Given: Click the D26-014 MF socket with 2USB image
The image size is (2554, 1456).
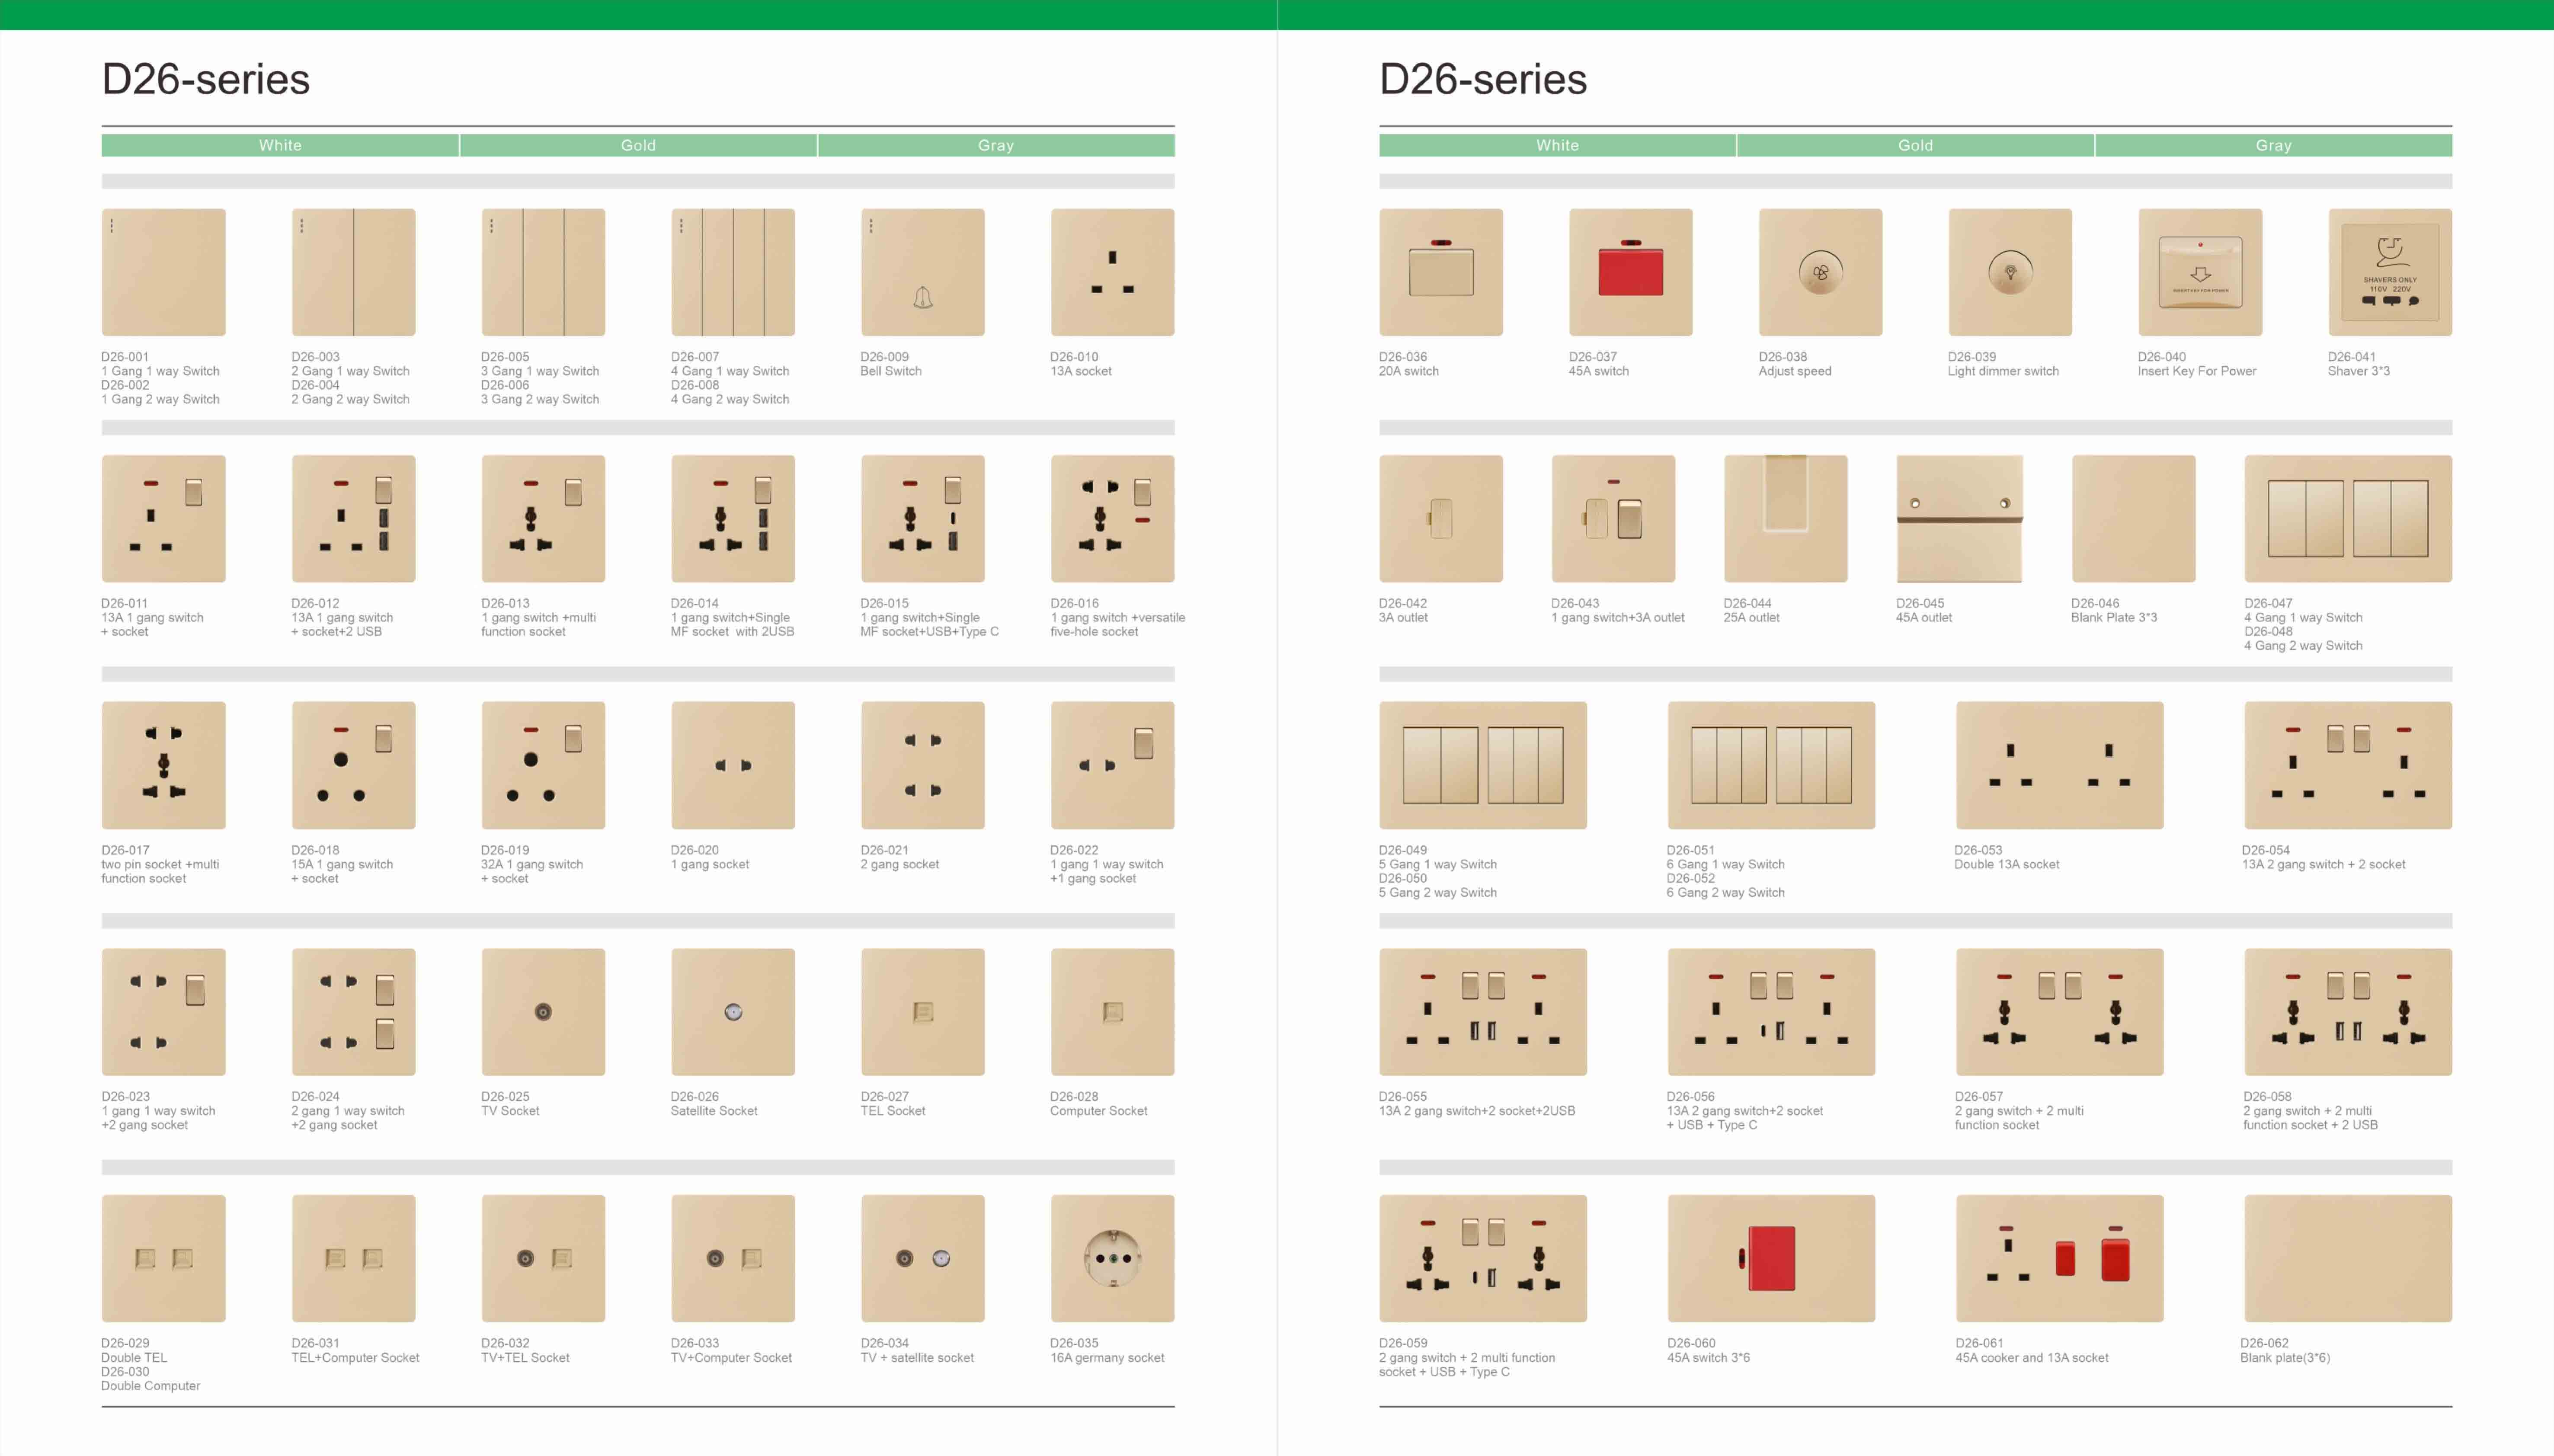Looking at the screenshot, I should point(733,519).
